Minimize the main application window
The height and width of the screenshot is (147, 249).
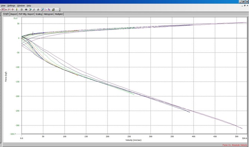click(240, 2)
